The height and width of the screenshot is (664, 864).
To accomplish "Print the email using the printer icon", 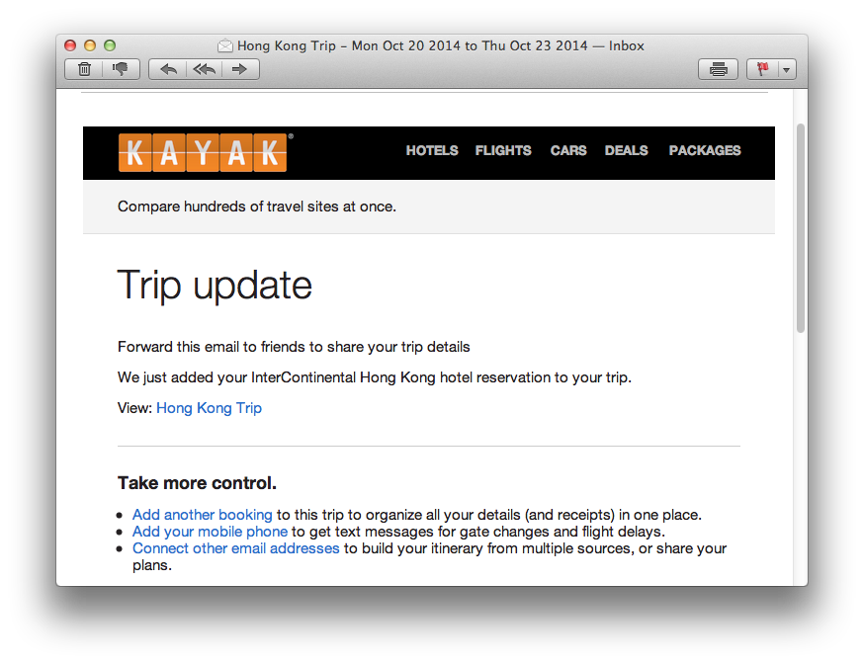I will coord(718,69).
